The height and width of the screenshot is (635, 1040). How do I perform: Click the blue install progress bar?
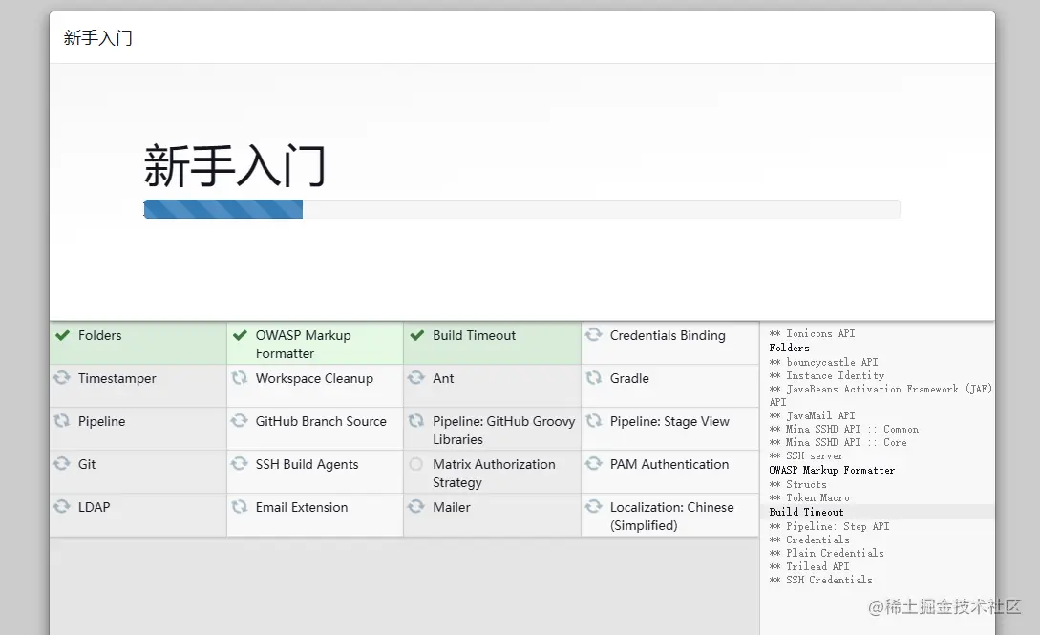click(x=223, y=209)
